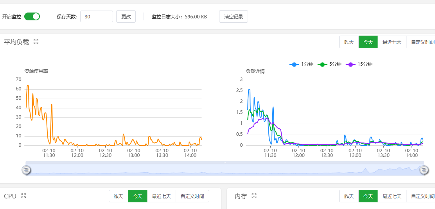Select 最近七天 tab in 平均负载 panel
Screen dimensions: 435x209
[392, 42]
